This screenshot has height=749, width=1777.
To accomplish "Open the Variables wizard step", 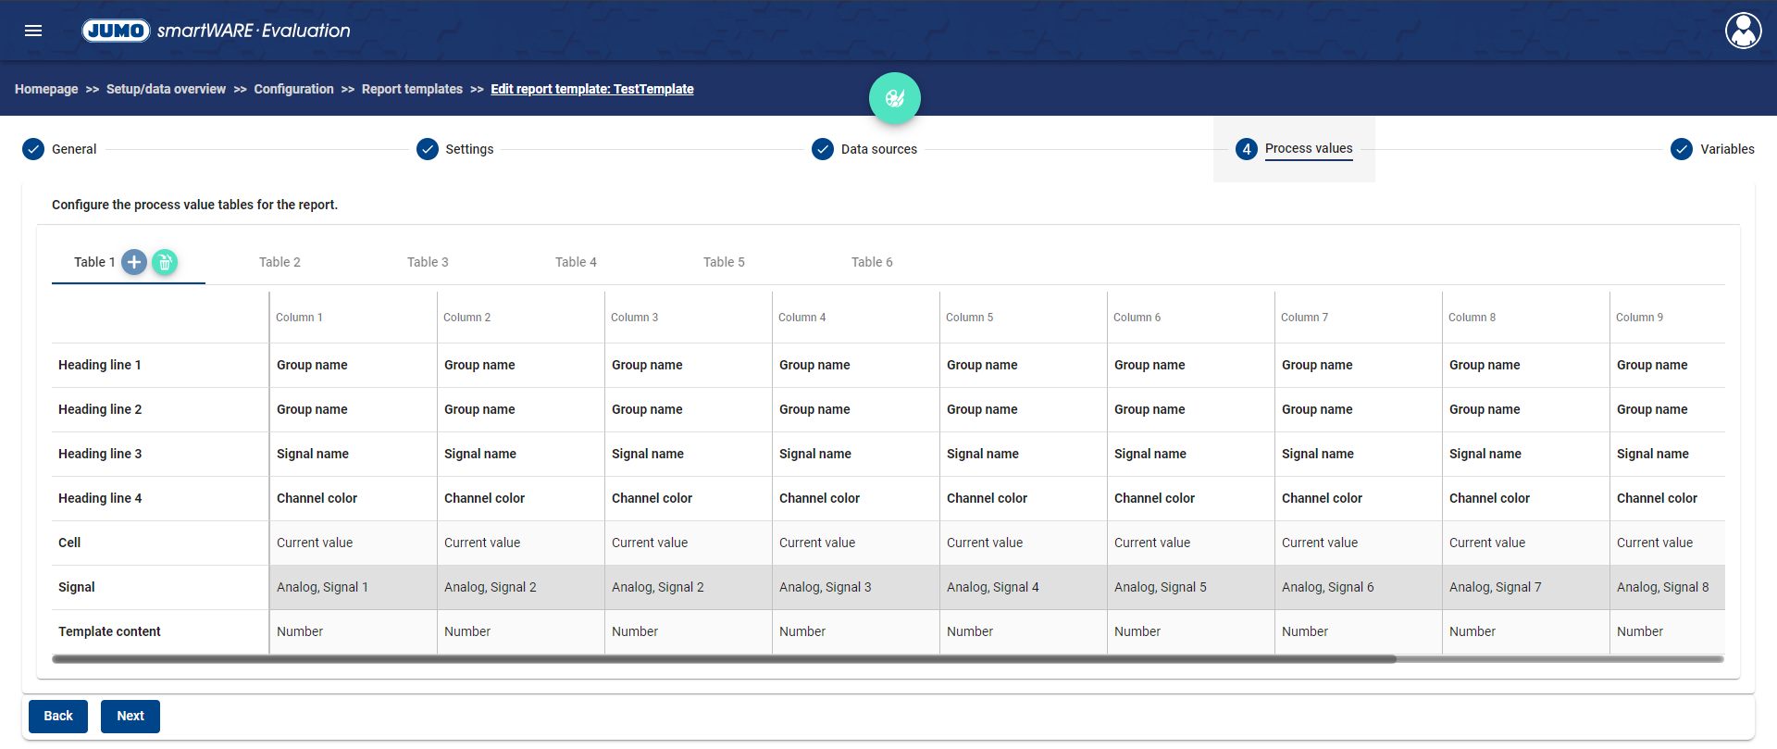I will click(x=1726, y=149).
